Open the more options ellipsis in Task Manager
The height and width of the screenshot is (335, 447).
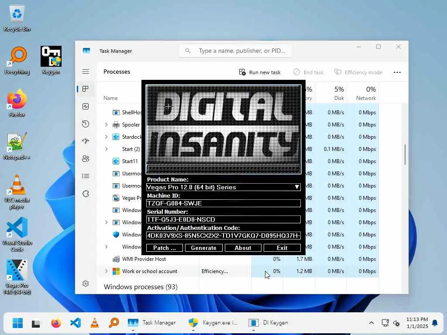click(x=397, y=72)
